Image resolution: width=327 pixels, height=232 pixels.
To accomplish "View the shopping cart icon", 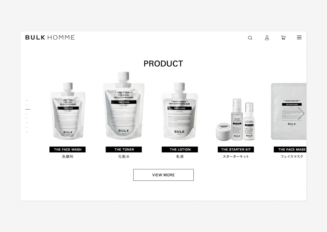I will (283, 38).
